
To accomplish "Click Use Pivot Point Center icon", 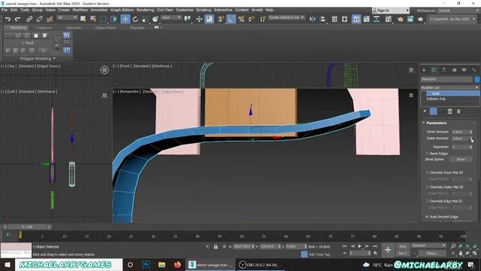I will pyautogui.click(x=187, y=19).
